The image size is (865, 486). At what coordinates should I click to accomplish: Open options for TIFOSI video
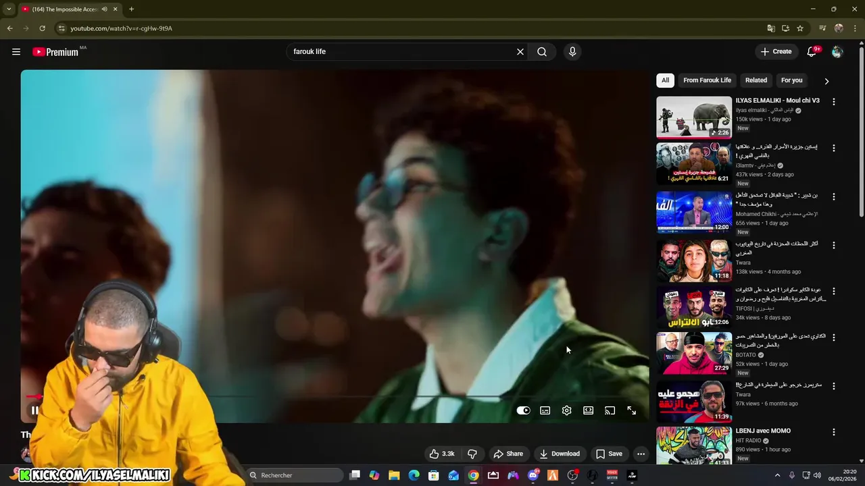point(834,291)
